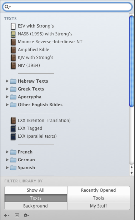The width and height of the screenshot is (135, 220).
Task: Open the ESV with Strong's book icon
Action: 13,26
